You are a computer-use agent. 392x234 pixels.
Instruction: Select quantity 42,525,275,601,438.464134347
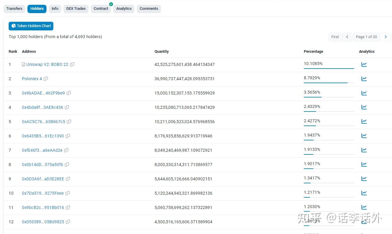click(x=185, y=64)
